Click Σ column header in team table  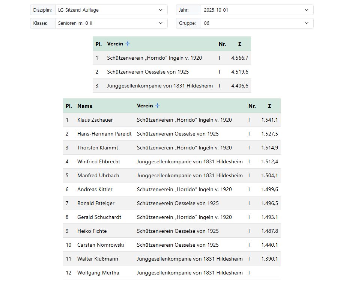[240, 44]
